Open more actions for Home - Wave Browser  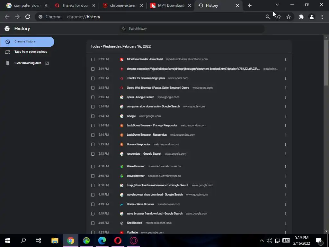[286, 204]
